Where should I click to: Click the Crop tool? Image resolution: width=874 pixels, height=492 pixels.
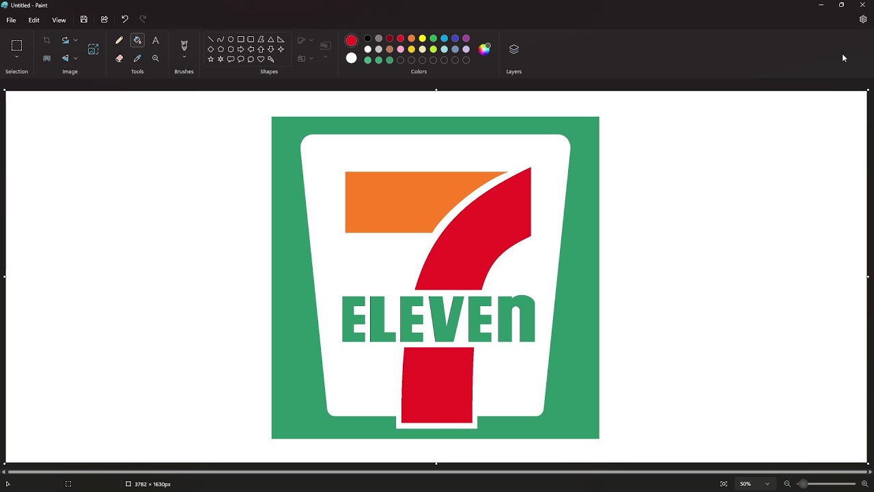[x=46, y=40]
